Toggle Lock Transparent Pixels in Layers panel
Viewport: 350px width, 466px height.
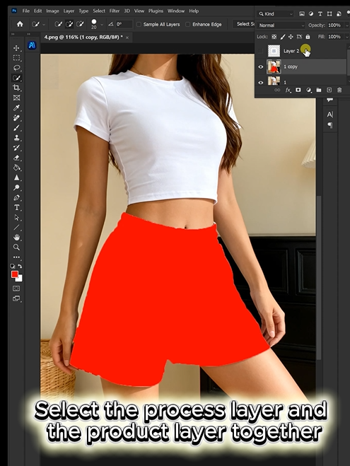click(x=274, y=37)
